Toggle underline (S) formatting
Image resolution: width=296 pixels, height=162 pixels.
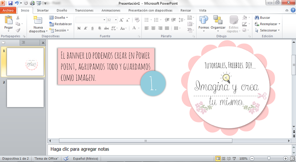click(x=92, y=28)
